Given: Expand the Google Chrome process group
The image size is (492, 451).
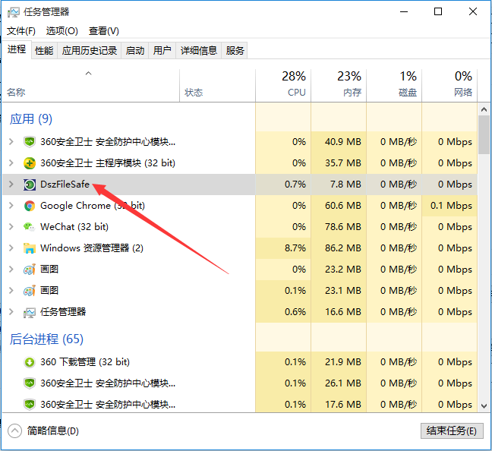Looking at the screenshot, I should tap(11, 206).
